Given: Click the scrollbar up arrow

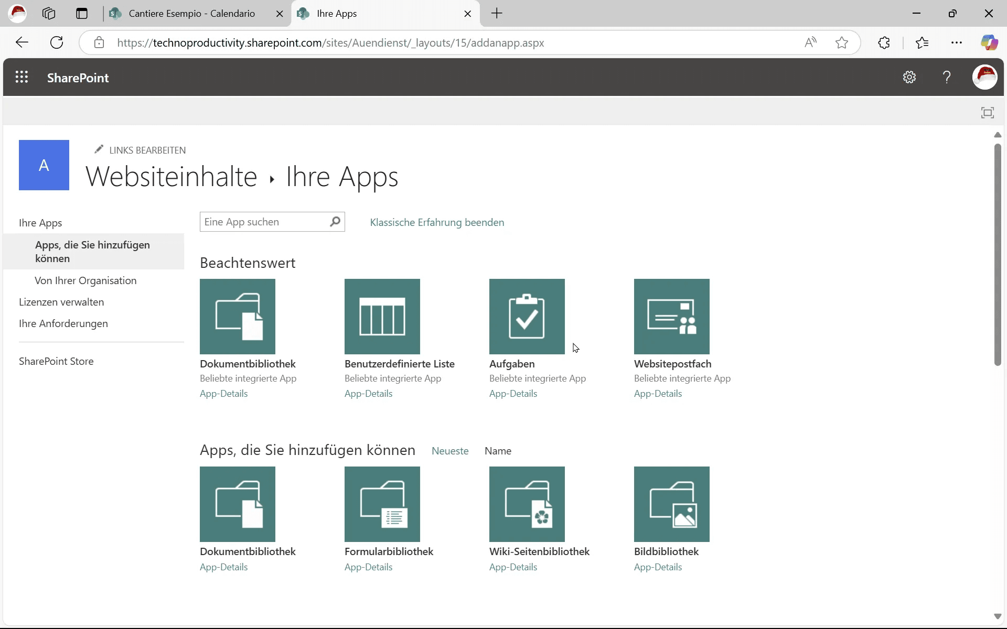Looking at the screenshot, I should pos(998,135).
